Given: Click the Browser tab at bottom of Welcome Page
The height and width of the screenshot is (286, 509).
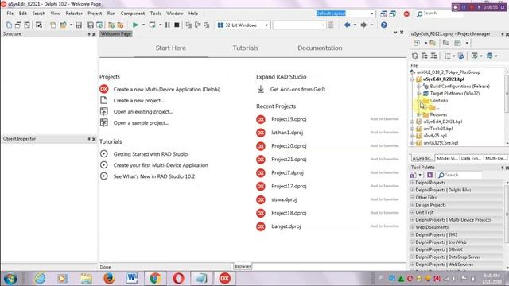Looking at the screenshot, I should pyautogui.click(x=243, y=266).
